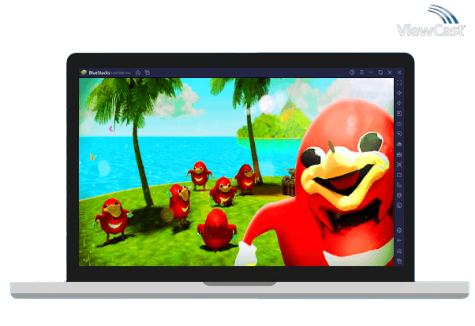475x326 pixels.
Task: Take a screenshot using sidebar icon
Action: point(399,165)
